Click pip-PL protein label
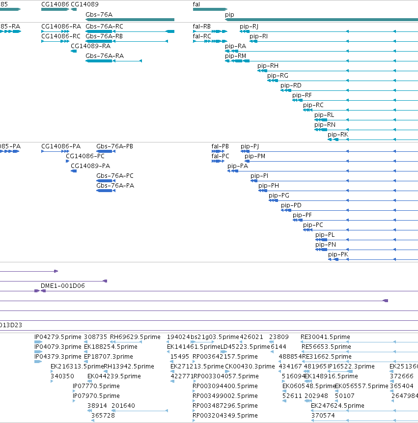 pos(325,235)
